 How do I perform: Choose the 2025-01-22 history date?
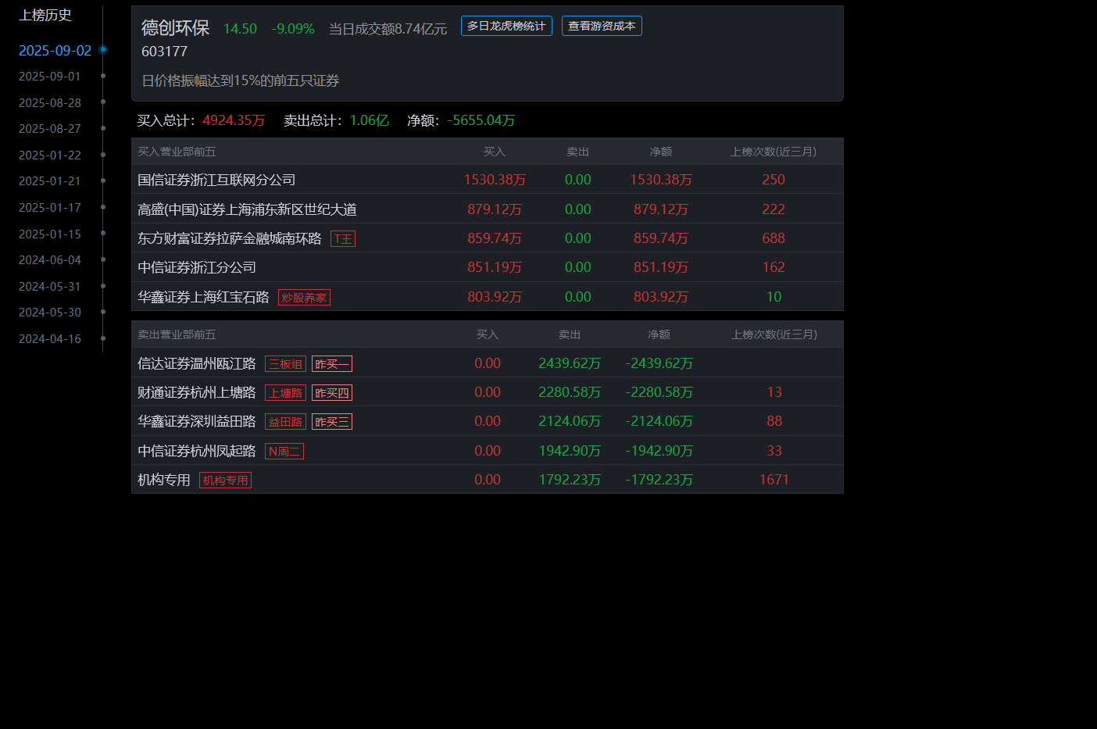tap(50, 155)
